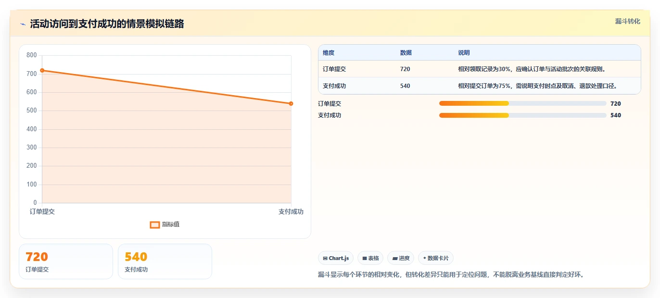Viewport: 660px width, 298px height.
Task: Click the lightning icon beside the title
Action: coord(23,24)
